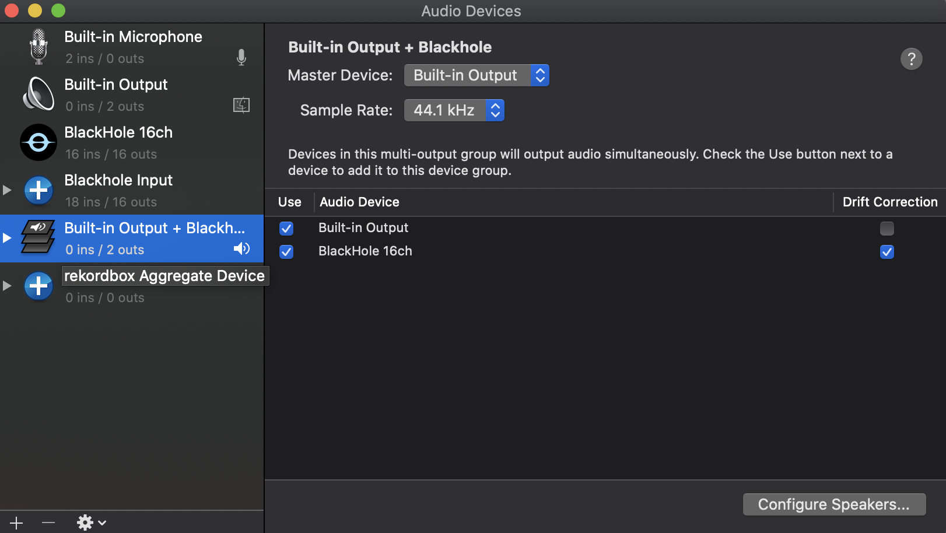Open the Sample Rate dropdown

[454, 110]
